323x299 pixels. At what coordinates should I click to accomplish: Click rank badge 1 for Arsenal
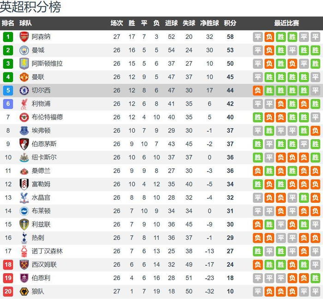(8, 37)
